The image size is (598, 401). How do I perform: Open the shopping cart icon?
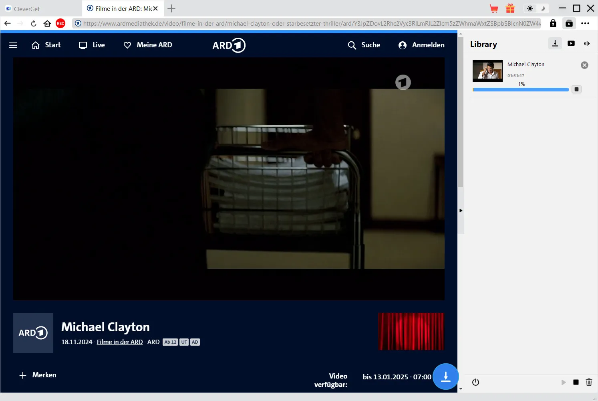point(494,8)
